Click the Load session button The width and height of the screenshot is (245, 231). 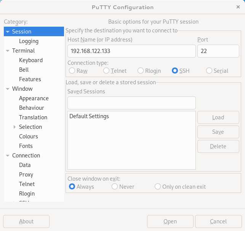pos(218,117)
